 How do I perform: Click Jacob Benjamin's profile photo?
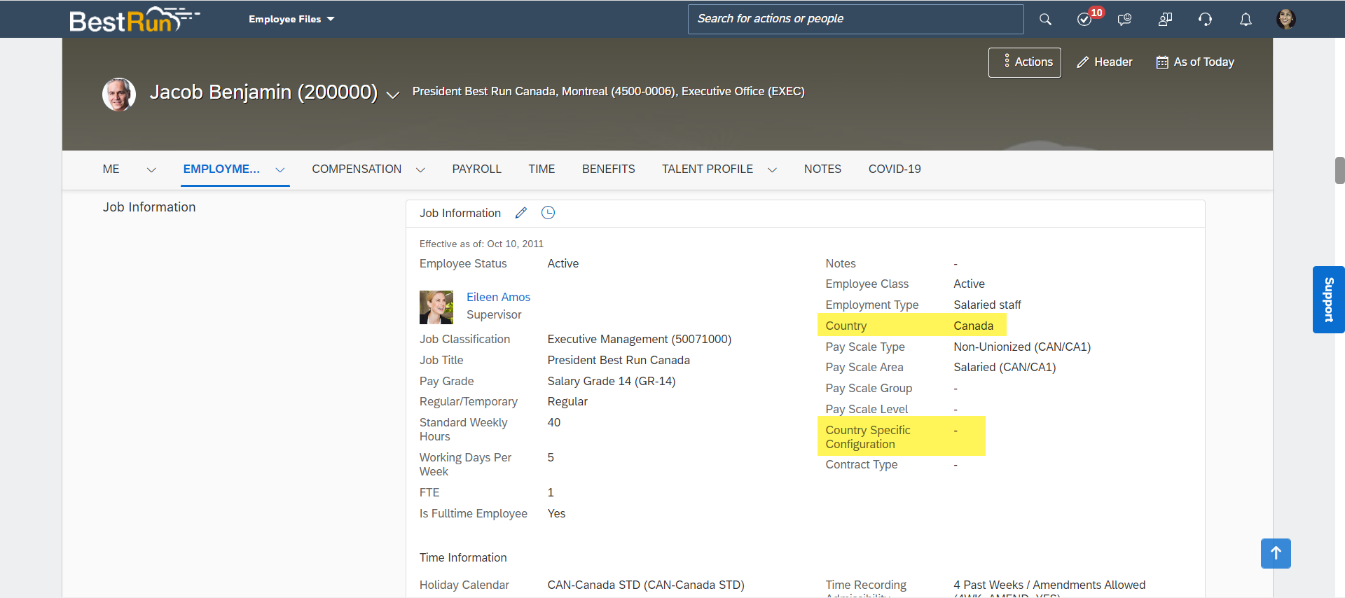point(119,94)
